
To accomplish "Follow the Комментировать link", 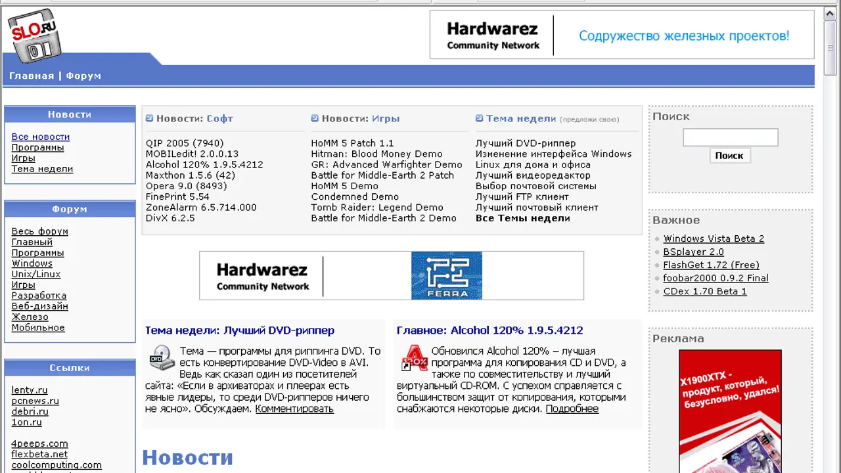I will (x=294, y=409).
